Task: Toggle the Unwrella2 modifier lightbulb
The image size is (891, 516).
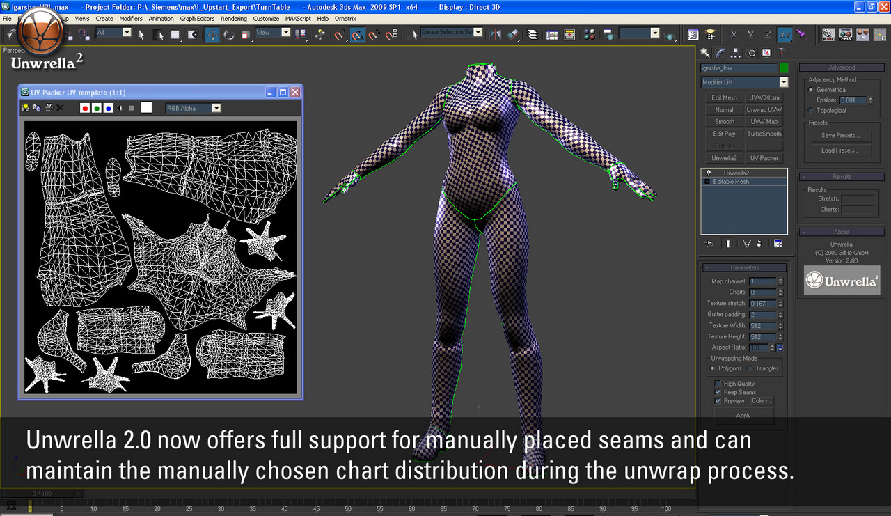Action: [x=709, y=173]
